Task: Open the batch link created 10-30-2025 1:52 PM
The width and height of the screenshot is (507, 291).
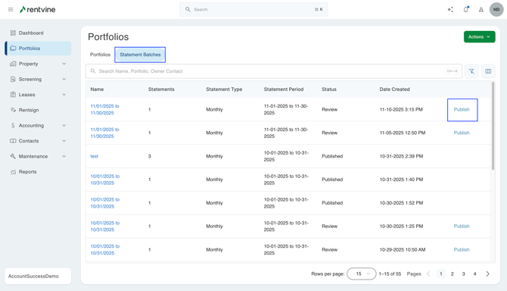Action: [x=104, y=203]
